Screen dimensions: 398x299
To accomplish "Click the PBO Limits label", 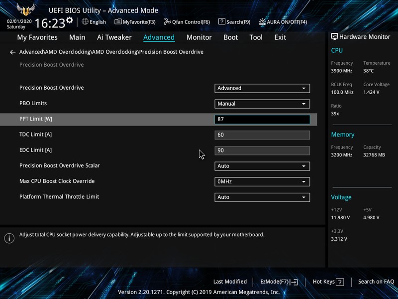I will pos(33,103).
